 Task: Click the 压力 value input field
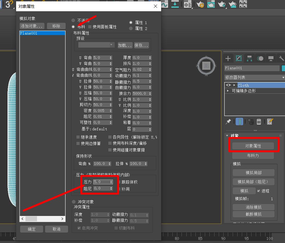[102, 182]
